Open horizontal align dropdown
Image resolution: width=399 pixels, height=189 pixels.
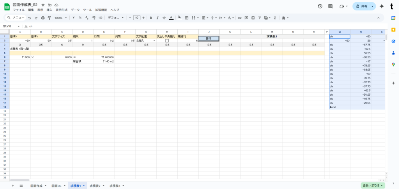pyautogui.click(x=205, y=18)
